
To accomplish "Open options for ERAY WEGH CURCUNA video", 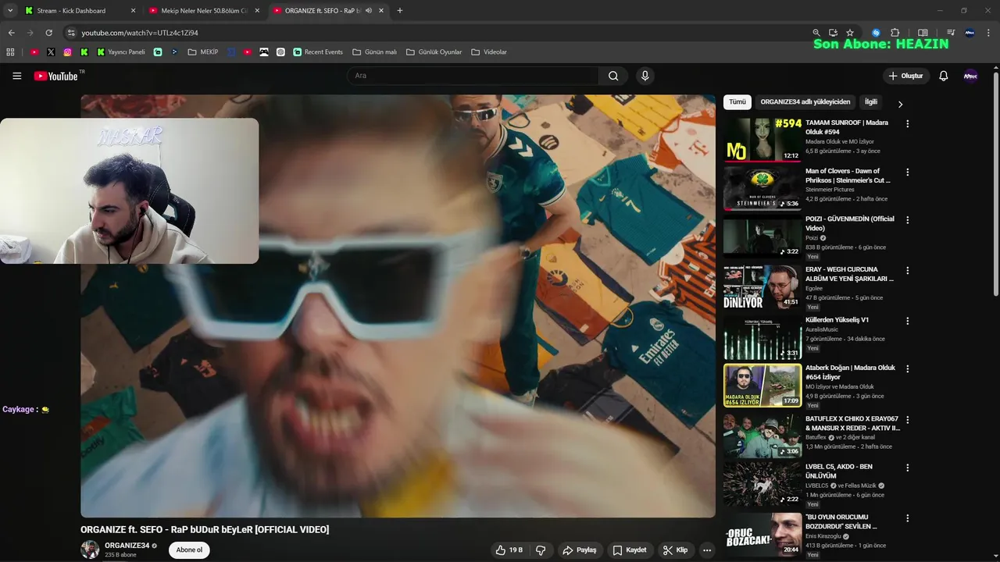I will pos(908,270).
